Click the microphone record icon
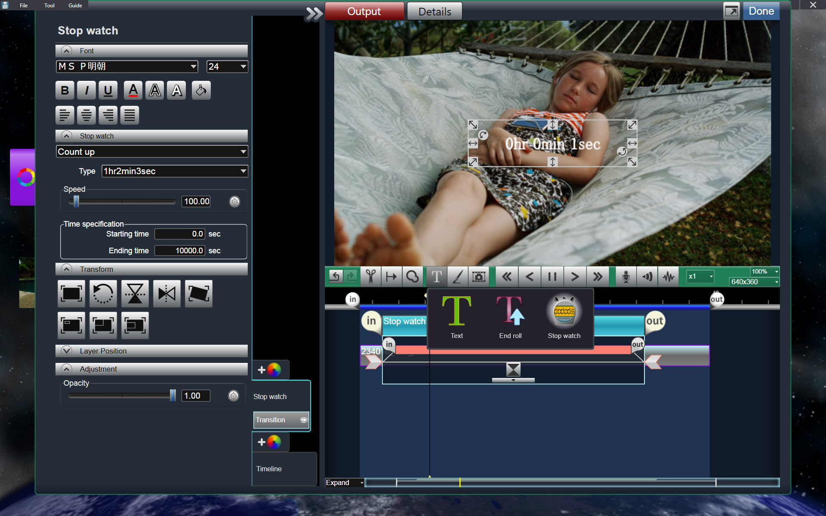Screen dimensions: 826x516 pos(626,276)
